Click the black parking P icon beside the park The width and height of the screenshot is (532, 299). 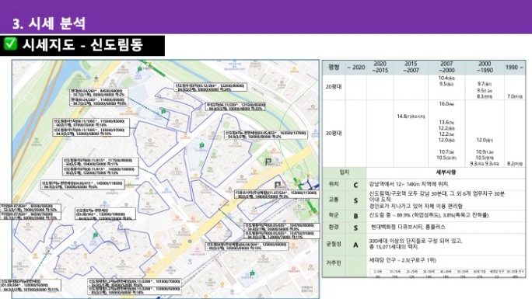coord(268,162)
